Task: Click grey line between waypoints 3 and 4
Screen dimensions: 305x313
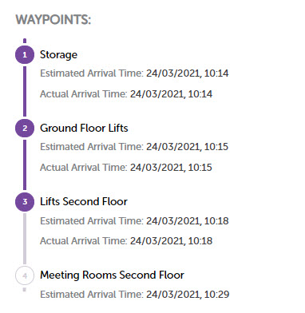Action: point(25,239)
